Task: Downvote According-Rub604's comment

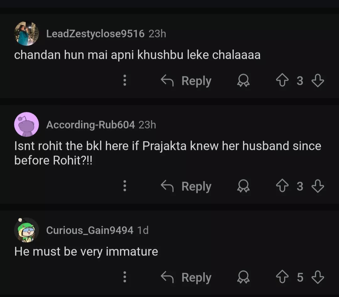Action: click(x=318, y=186)
